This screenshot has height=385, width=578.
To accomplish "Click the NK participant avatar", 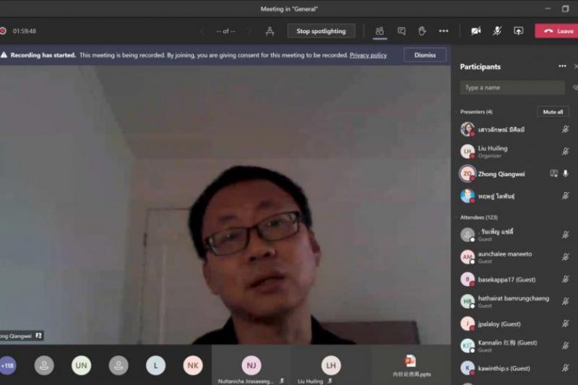I will pos(193,365).
